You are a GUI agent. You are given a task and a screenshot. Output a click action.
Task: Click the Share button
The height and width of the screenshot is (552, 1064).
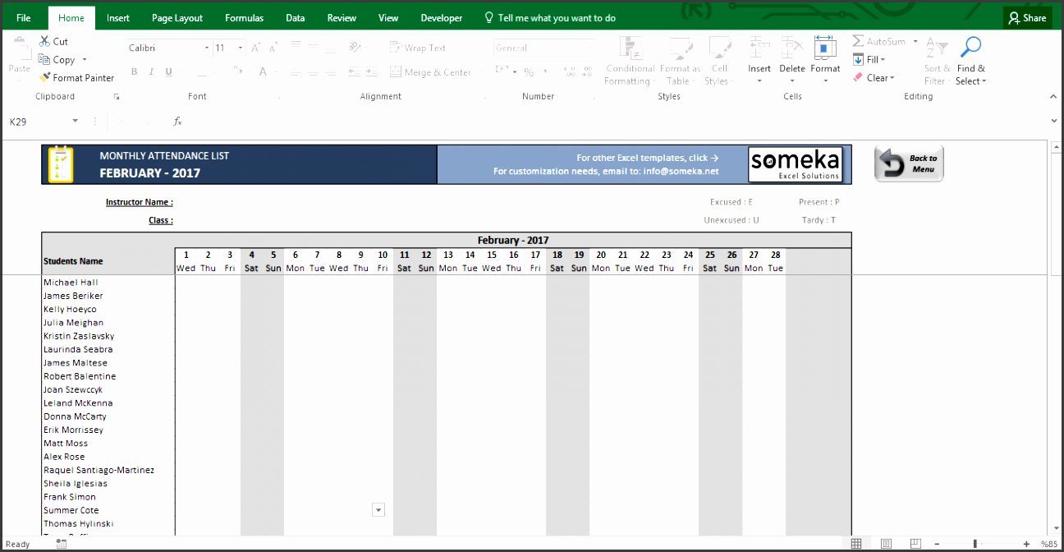(1027, 17)
